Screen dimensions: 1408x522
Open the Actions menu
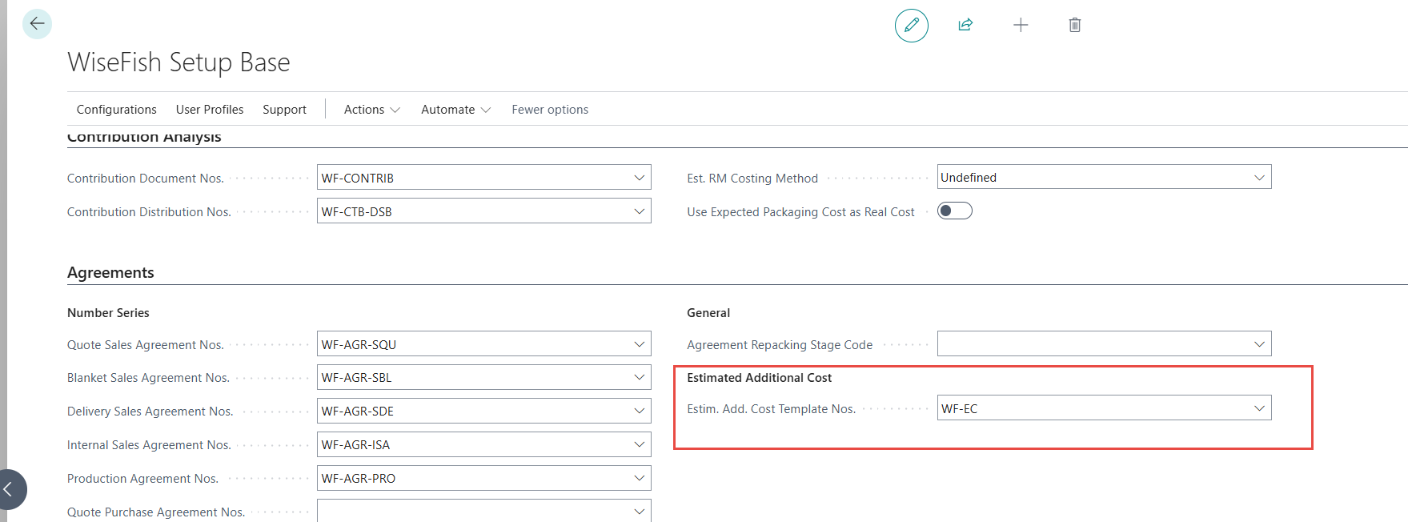coord(371,110)
